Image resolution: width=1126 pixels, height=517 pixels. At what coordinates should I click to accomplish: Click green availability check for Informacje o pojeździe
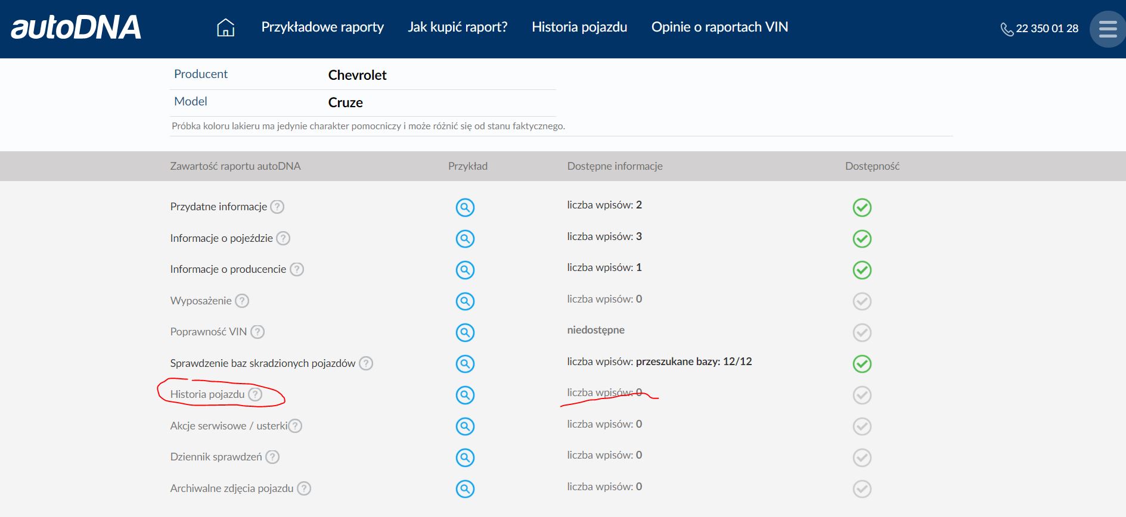[862, 239]
